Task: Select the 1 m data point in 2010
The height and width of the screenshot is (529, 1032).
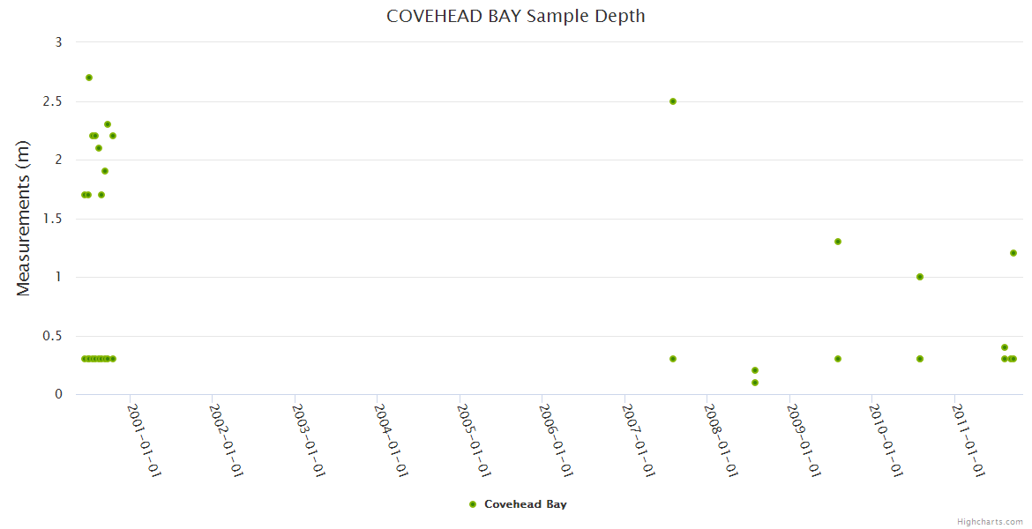Action: click(920, 277)
